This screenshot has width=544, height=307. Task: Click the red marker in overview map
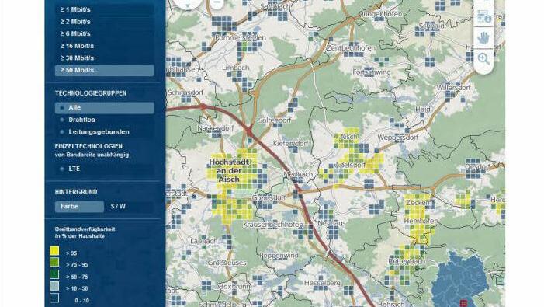(x=463, y=304)
